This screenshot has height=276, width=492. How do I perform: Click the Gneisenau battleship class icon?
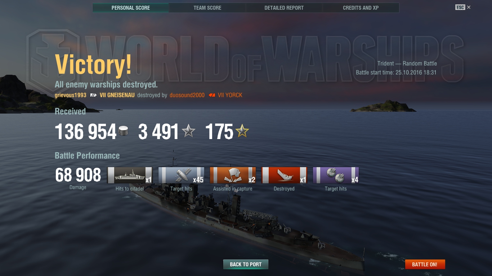(94, 95)
